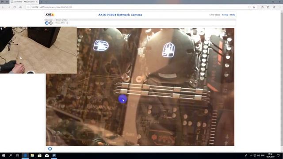The width and height of the screenshot is (283, 159).
Task: Open File Explorer from the taskbar
Action: (x=32, y=155)
